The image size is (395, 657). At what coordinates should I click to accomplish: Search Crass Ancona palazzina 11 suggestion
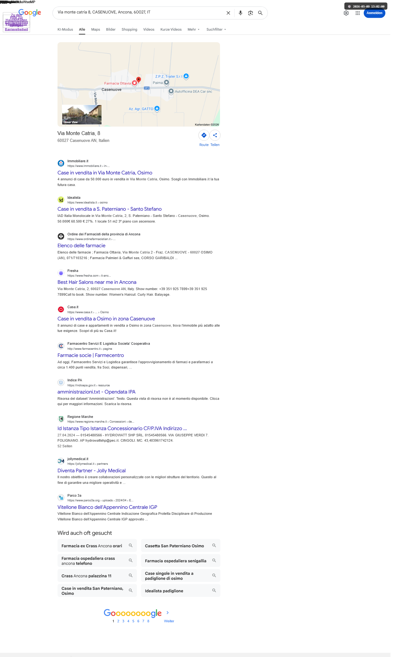97,576
